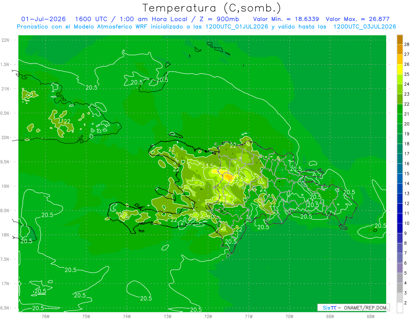Click the 68W longitude axis label
Viewport: 416px width, 321px height.
coord(371,316)
